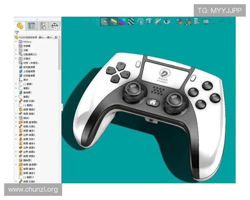This screenshot has height=200, width=250.
Task: Click the hide/show items eye icon
Action: pyautogui.click(x=166, y=21)
